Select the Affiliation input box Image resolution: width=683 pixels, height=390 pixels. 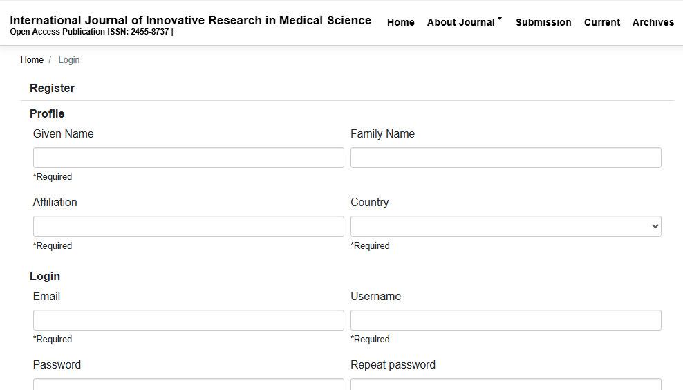188,227
